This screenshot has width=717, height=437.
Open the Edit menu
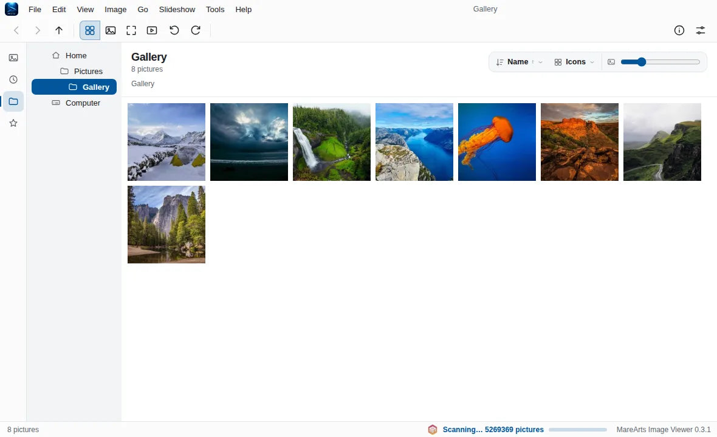tap(59, 9)
